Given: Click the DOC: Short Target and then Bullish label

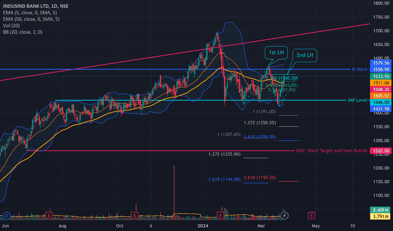Looking at the screenshot, I should (x=331, y=151).
